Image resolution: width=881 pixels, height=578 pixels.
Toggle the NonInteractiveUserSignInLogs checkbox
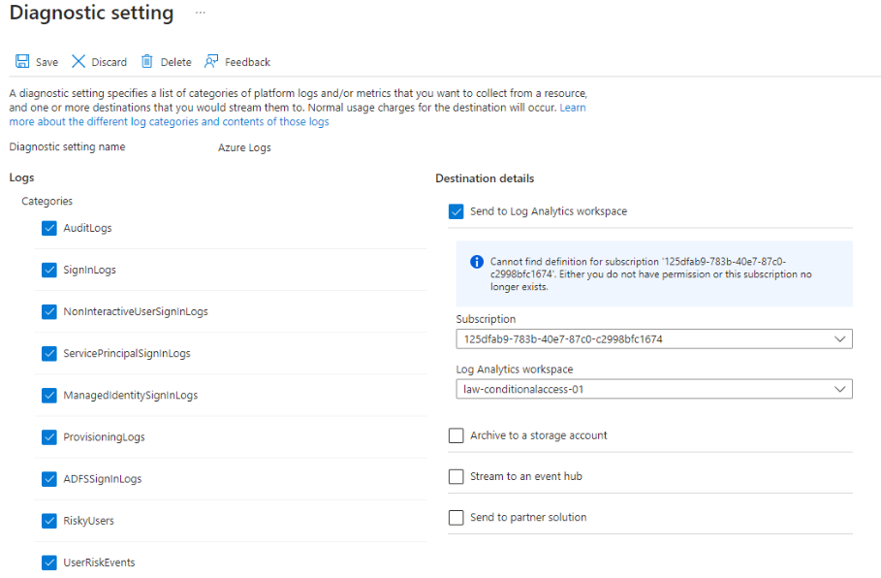coord(48,311)
